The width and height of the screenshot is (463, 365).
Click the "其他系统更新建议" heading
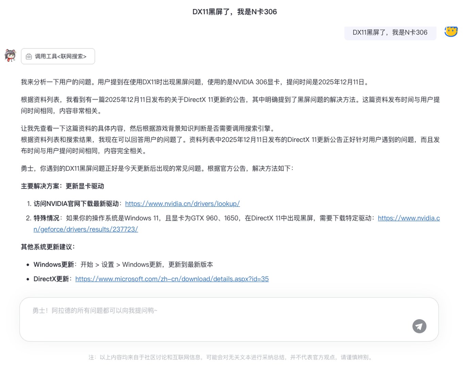point(48,247)
